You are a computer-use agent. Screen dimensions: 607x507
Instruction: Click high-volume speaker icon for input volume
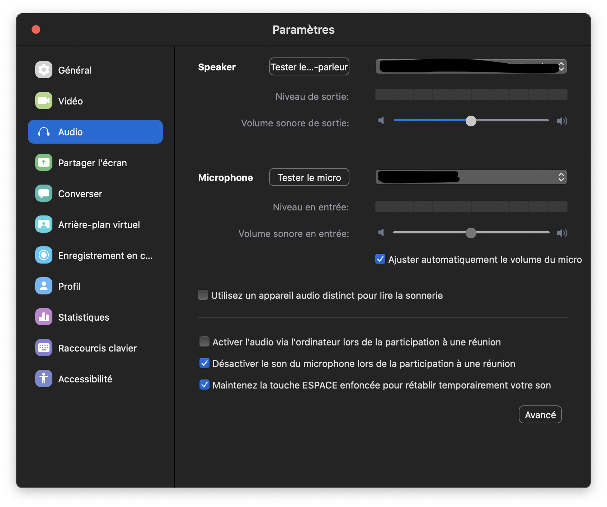[x=562, y=233]
